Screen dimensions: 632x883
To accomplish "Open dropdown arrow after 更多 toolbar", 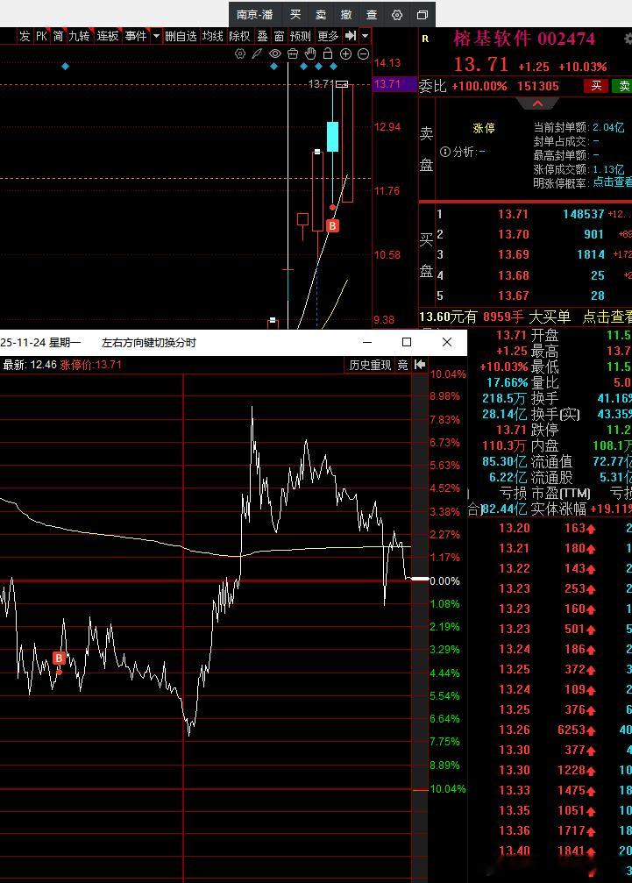I will pyautogui.click(x=365, y=36).
